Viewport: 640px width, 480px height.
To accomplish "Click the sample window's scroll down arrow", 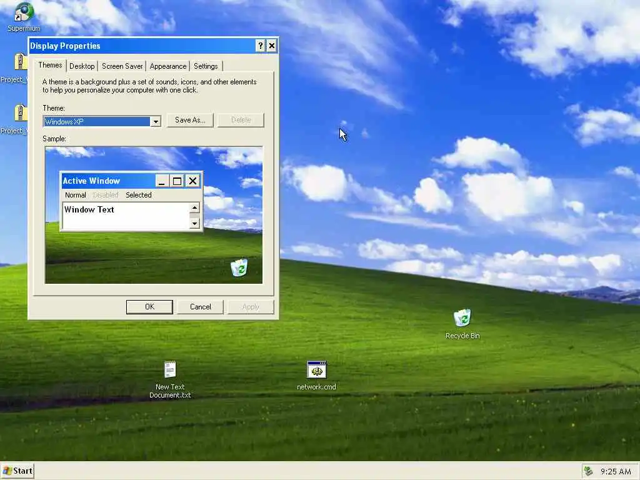I will pos(195,223).
